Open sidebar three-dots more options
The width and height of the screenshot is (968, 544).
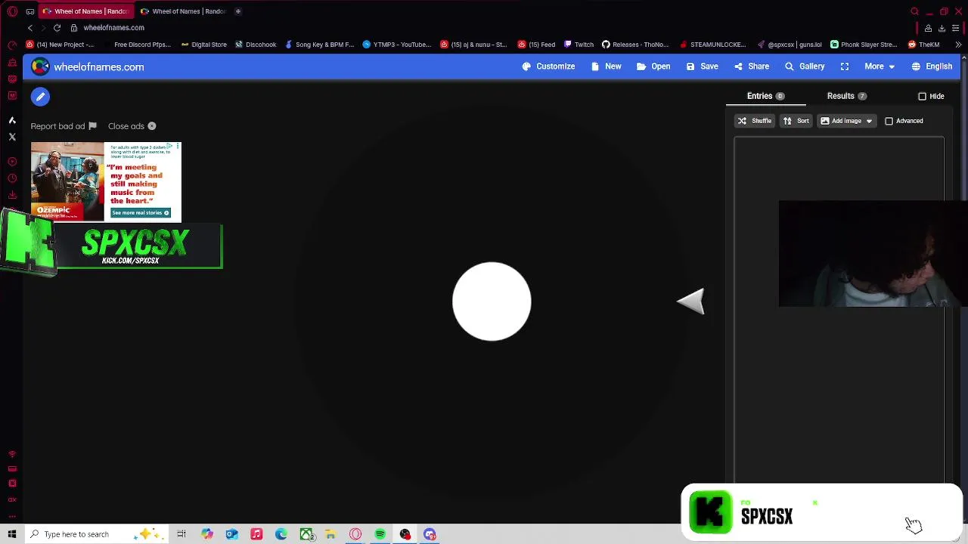click(12, 516)
